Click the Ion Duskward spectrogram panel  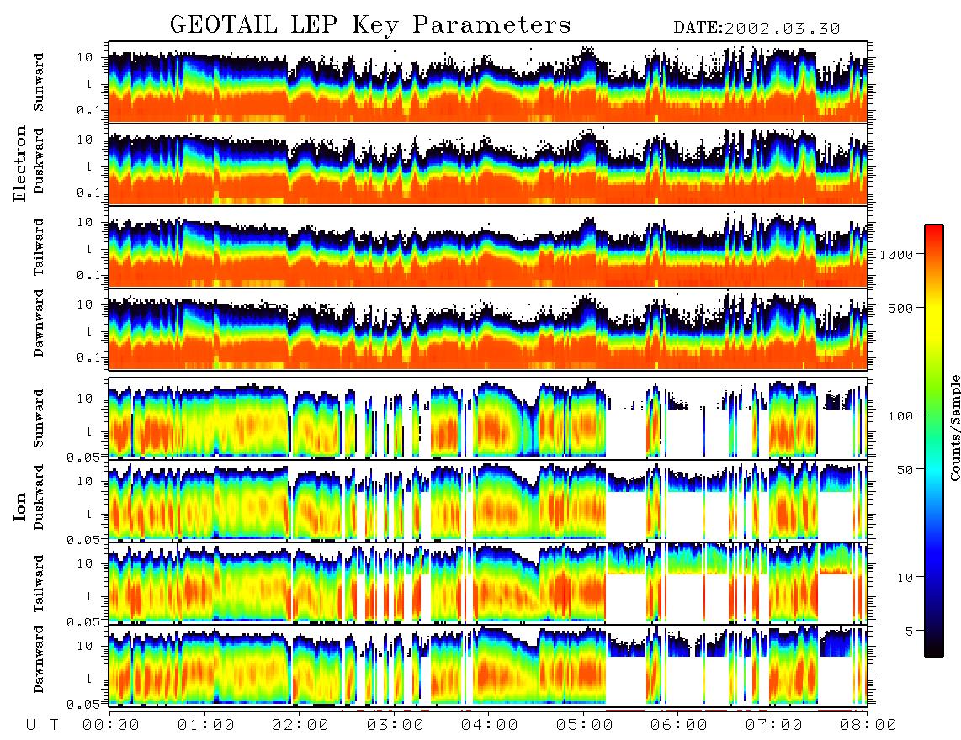click(488, 500)
